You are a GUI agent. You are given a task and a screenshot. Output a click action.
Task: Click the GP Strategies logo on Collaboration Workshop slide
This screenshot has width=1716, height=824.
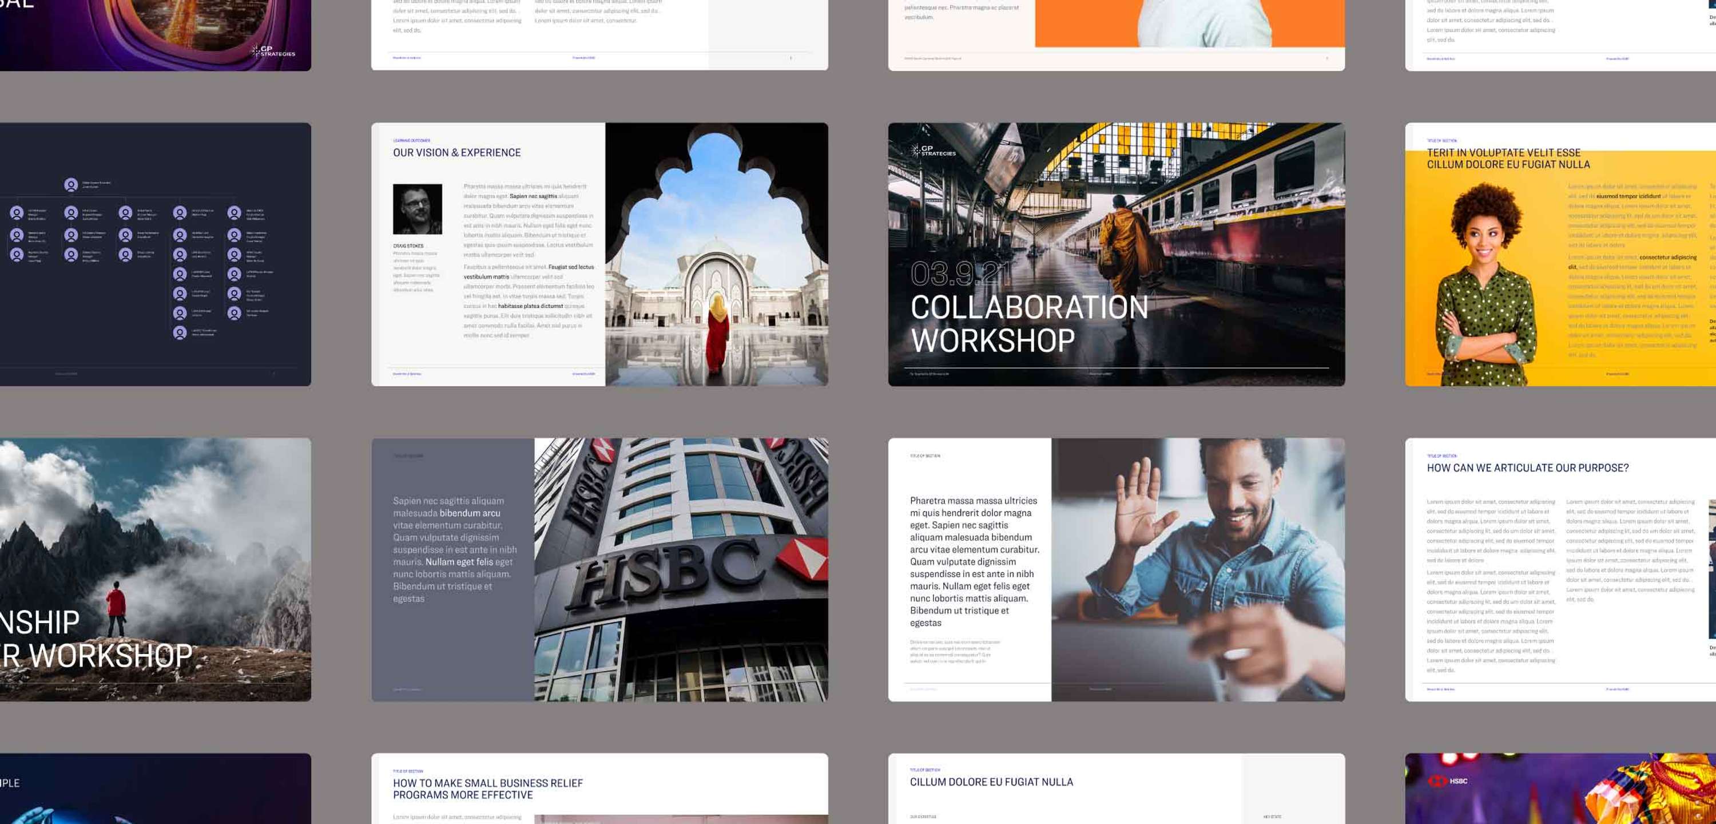[x=932, y=150]
